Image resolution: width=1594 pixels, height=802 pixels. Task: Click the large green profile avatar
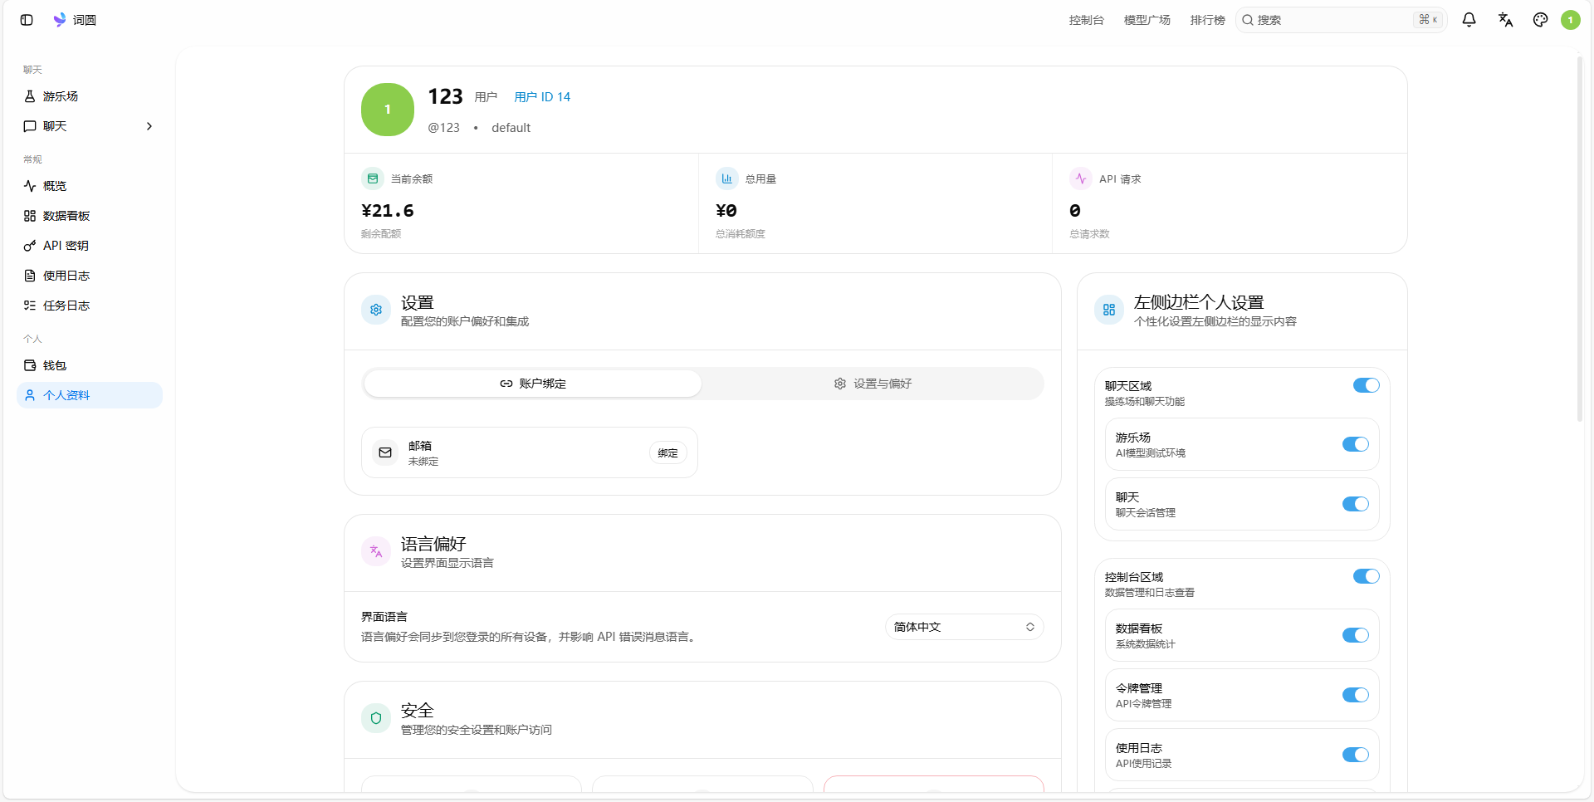pos(388,110)
